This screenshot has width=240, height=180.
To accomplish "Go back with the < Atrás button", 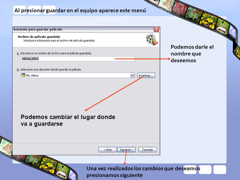I will tap(107, 150).
